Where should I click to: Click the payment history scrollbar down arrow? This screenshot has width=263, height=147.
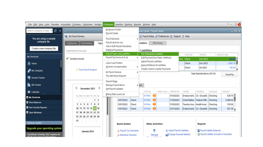[235, 110]
